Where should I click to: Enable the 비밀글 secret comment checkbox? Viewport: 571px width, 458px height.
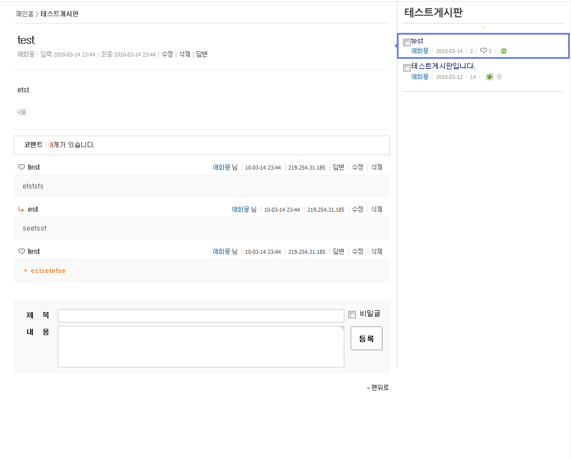352,314
